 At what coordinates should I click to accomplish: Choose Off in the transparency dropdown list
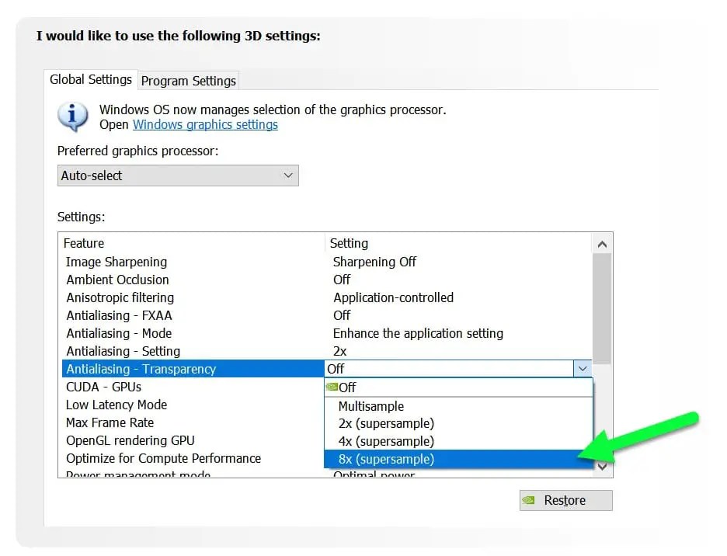(458, 387)
